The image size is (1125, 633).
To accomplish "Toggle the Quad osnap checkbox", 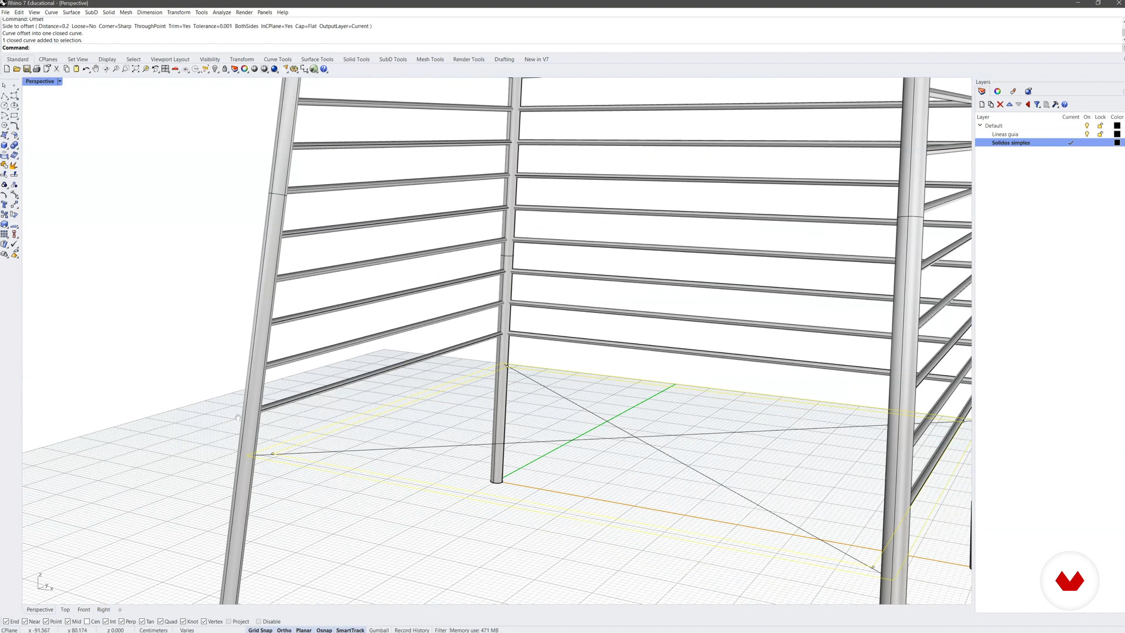I will click(161, 621).
